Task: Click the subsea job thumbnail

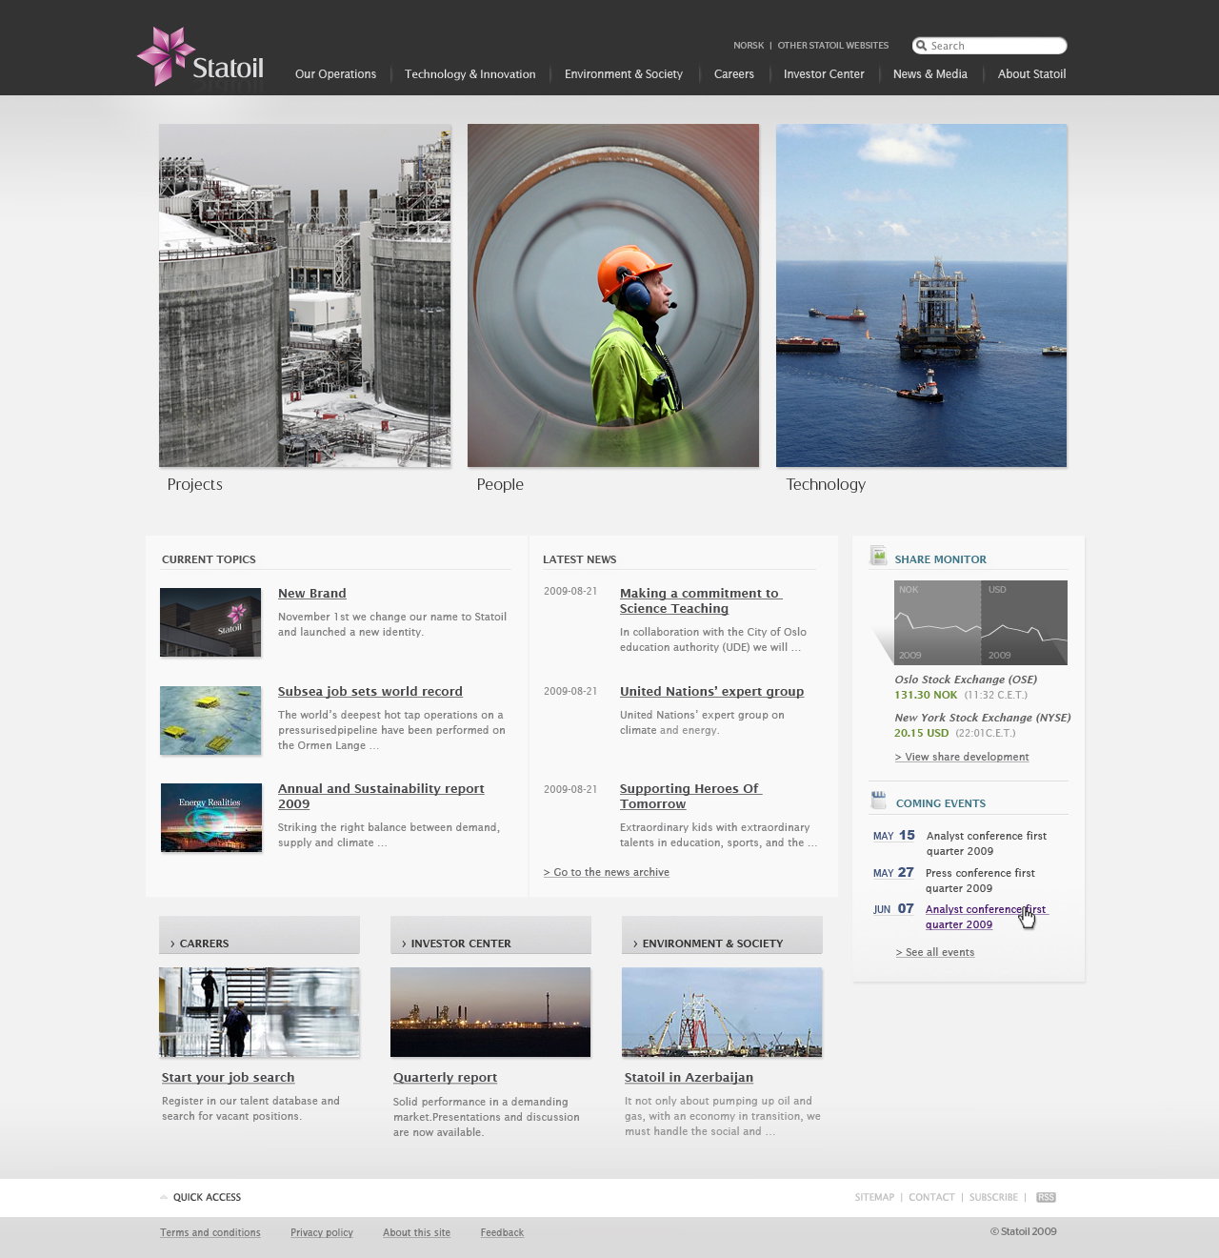Action: point(210,720)
